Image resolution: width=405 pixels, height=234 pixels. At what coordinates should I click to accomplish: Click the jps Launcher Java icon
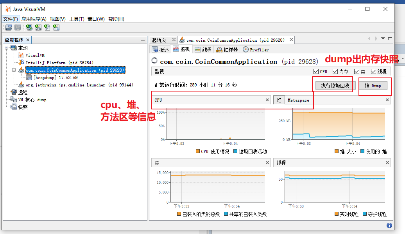point(21,85)
